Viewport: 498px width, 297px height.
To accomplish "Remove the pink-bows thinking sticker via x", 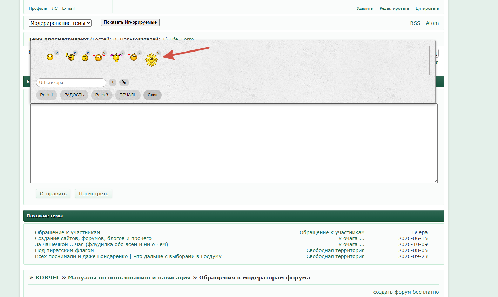I will (123, 53).
